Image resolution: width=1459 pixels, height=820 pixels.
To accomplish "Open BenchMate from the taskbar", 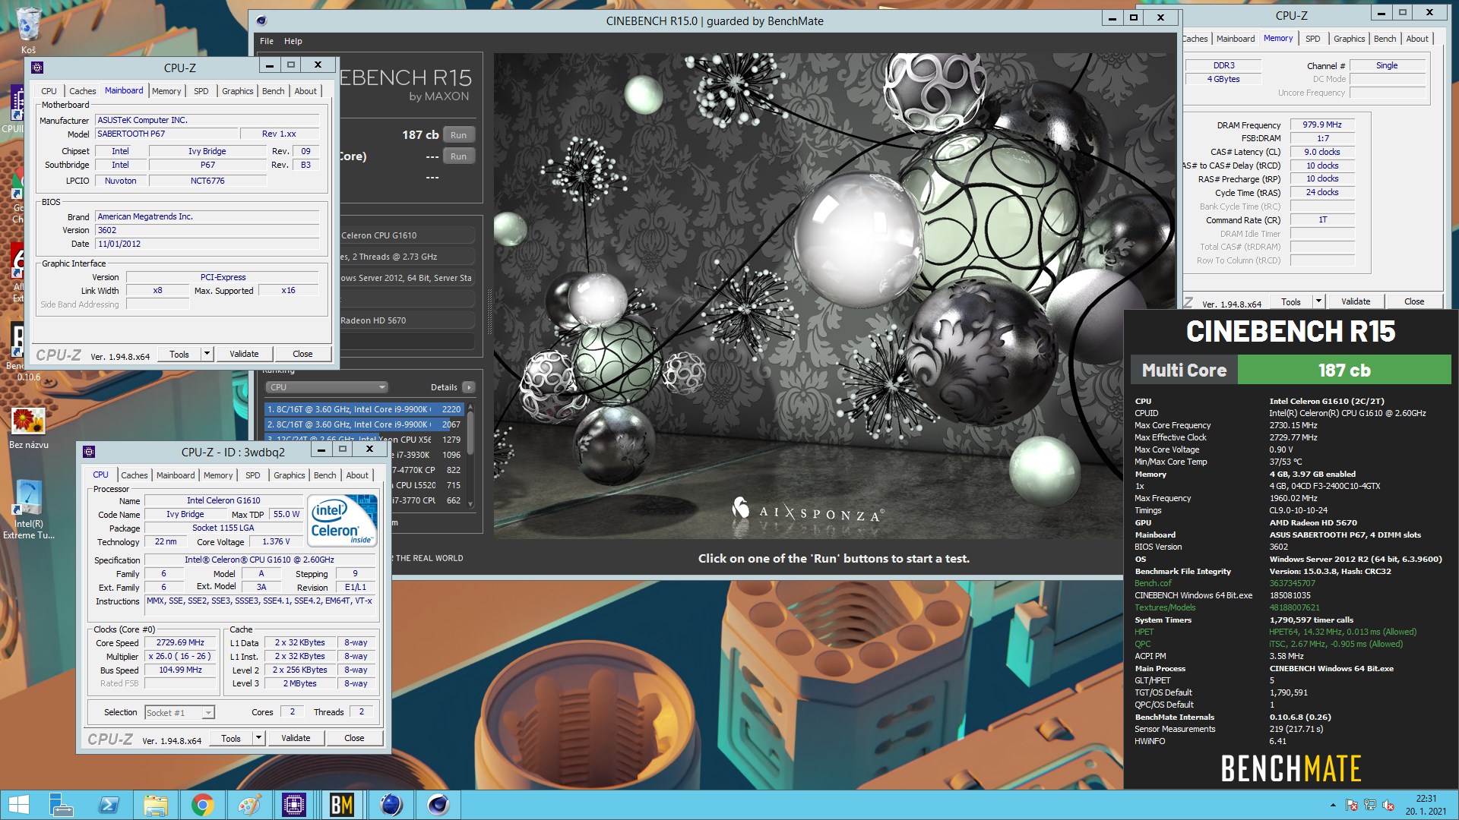I will click(342, 805).
